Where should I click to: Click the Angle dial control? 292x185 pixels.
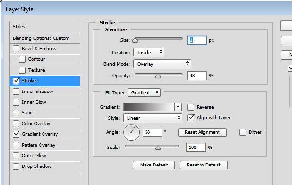click(x=131, y=132)
